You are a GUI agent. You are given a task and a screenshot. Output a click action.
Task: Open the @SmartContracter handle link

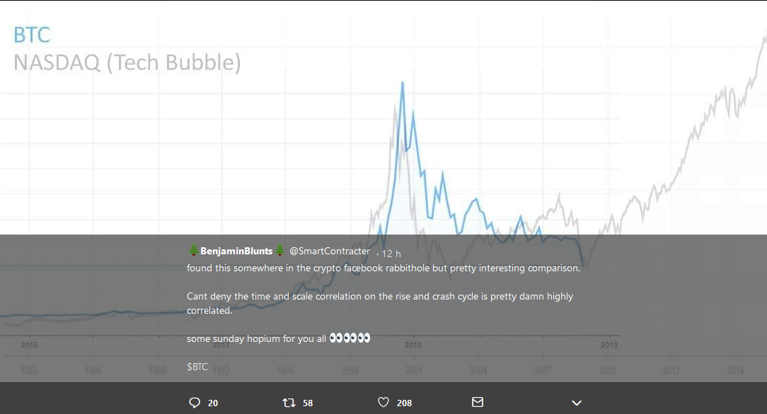(330, 251)
